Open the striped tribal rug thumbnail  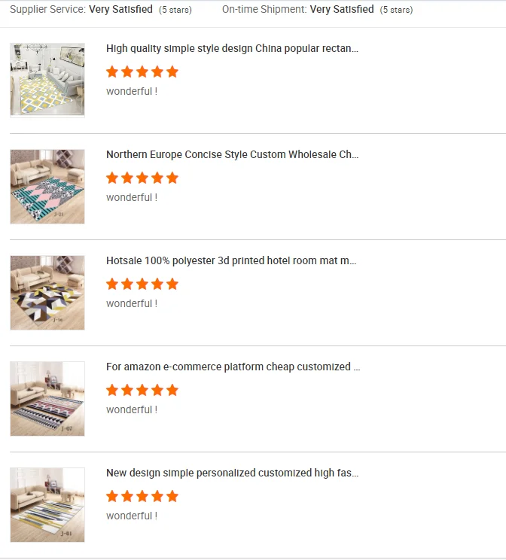[x=47, y=398]
